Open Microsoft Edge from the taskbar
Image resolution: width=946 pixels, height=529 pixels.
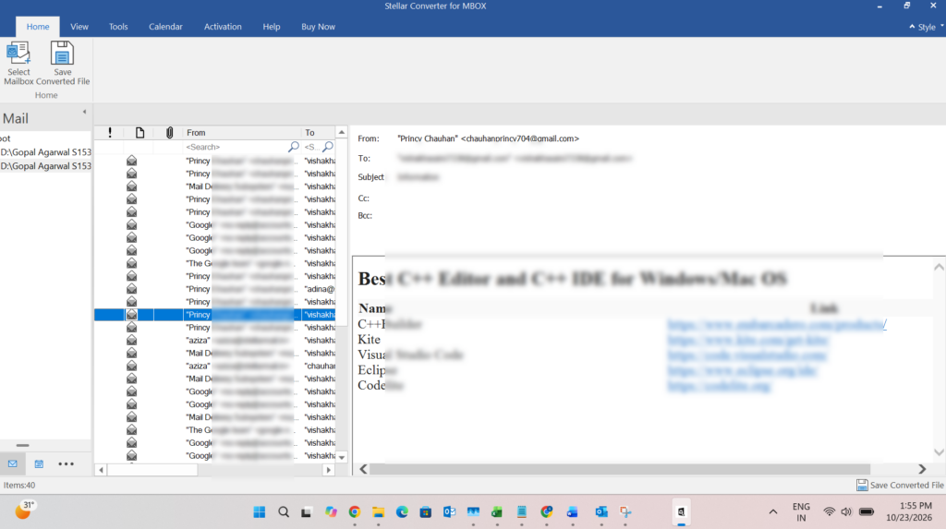pos(402,512)
